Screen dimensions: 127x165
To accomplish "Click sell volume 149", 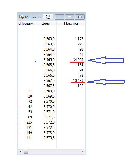I will point(29,133).
